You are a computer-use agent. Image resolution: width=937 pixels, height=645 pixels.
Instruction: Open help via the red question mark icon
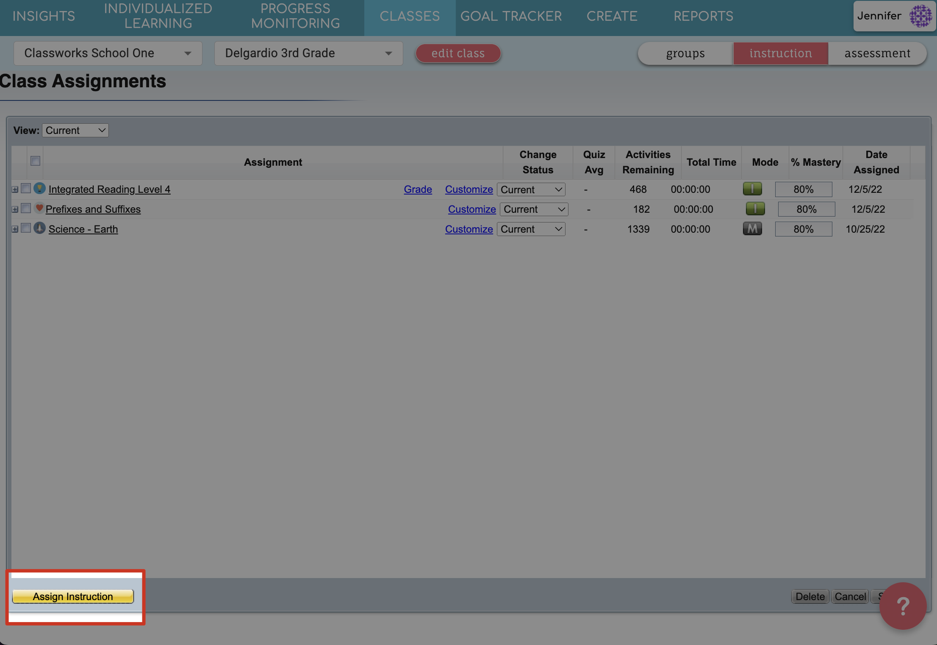(902, 605)
